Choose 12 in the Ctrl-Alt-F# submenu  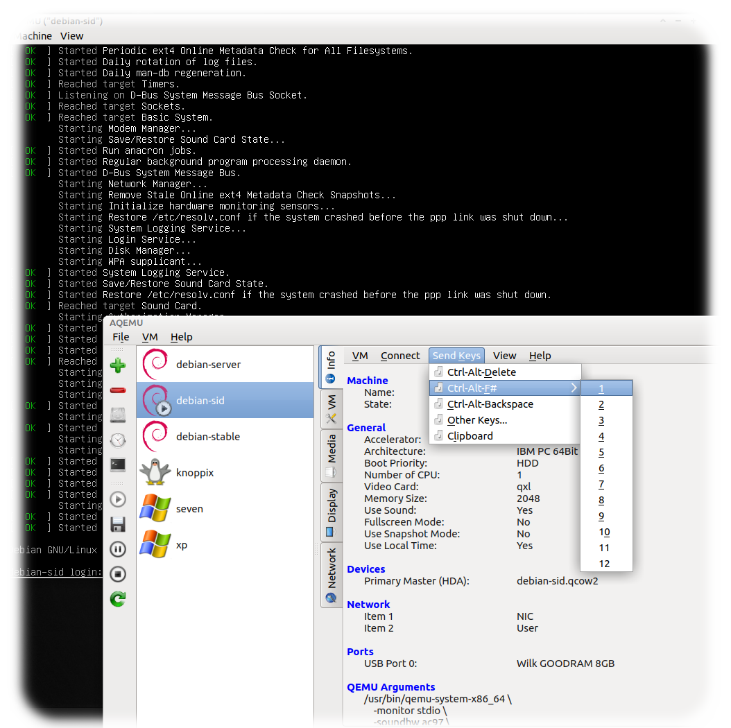[x=607, y=564]
